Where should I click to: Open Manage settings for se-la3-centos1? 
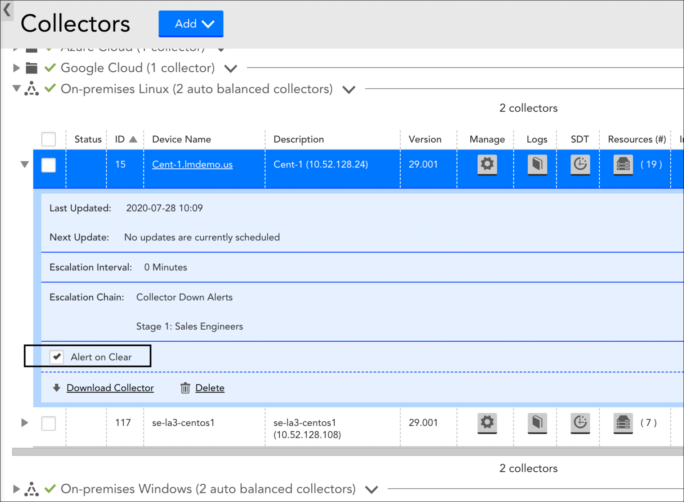coord(487,423)
